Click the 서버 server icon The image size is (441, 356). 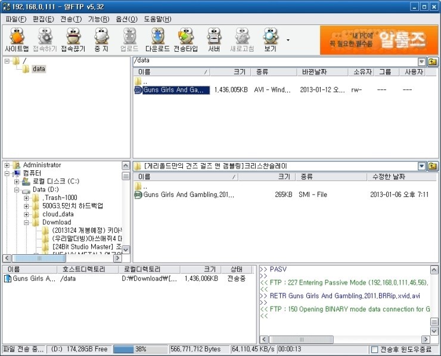214,40
